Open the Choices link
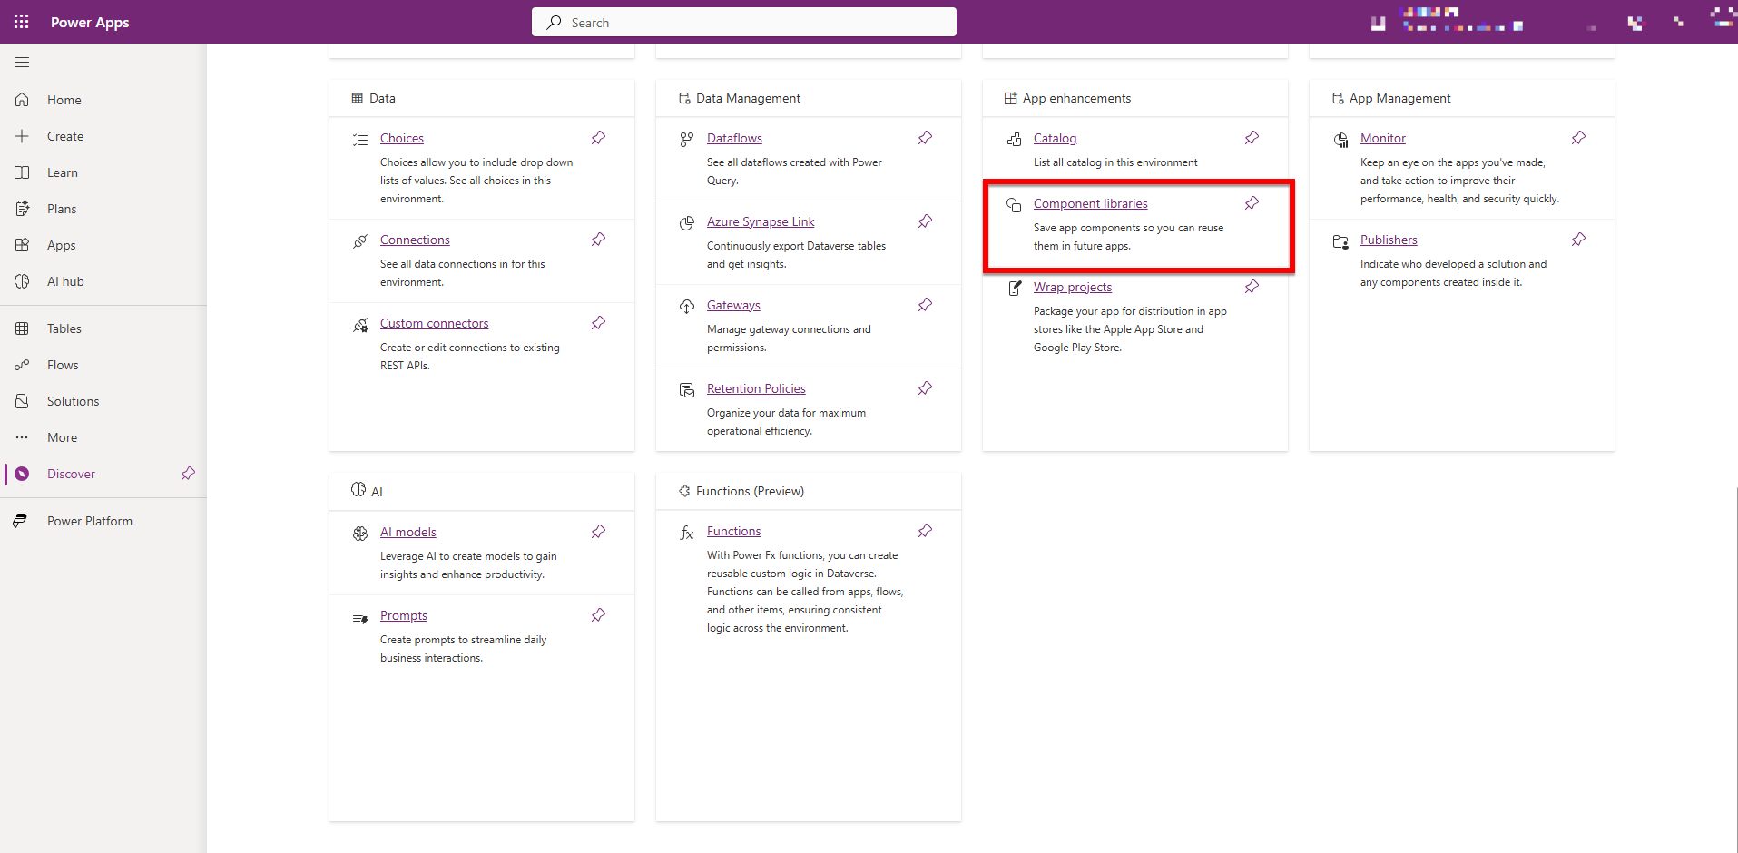This screenshot has height=853, width=1738. [x=402, y=138]
